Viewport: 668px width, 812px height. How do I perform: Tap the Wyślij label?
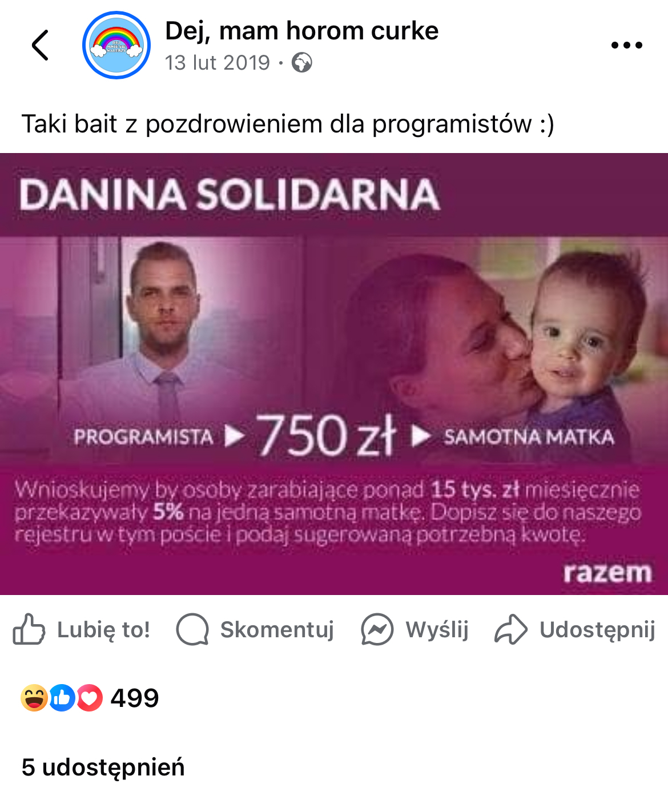pos(437,629)
